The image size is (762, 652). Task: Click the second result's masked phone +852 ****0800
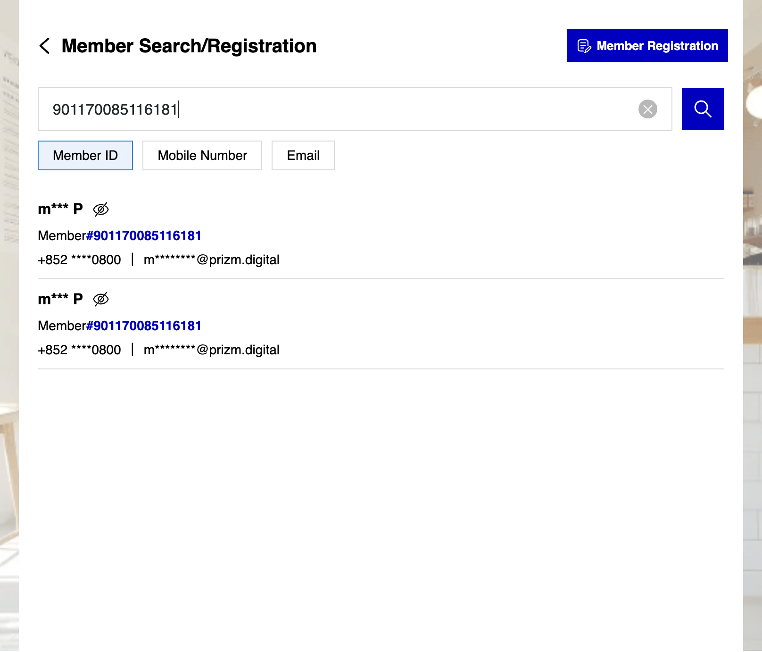coord(79,350)
